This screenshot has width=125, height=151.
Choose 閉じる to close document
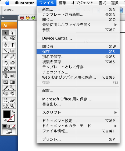click(x=78, y=47)
